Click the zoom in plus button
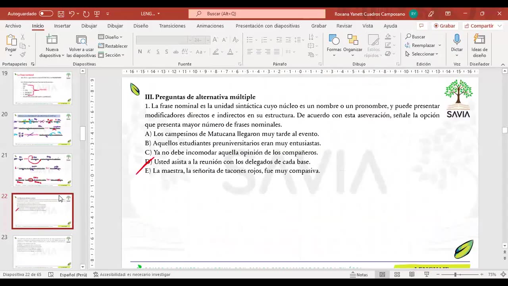This screenshot has height=286, width=508. pyautogui.click(x=482, y=274)
